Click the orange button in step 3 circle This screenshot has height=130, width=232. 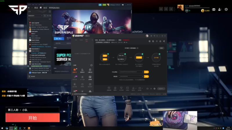click(x=139, y=57)
